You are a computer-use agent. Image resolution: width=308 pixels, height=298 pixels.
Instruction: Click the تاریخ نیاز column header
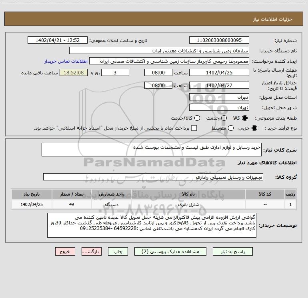(x=32, y=194)
